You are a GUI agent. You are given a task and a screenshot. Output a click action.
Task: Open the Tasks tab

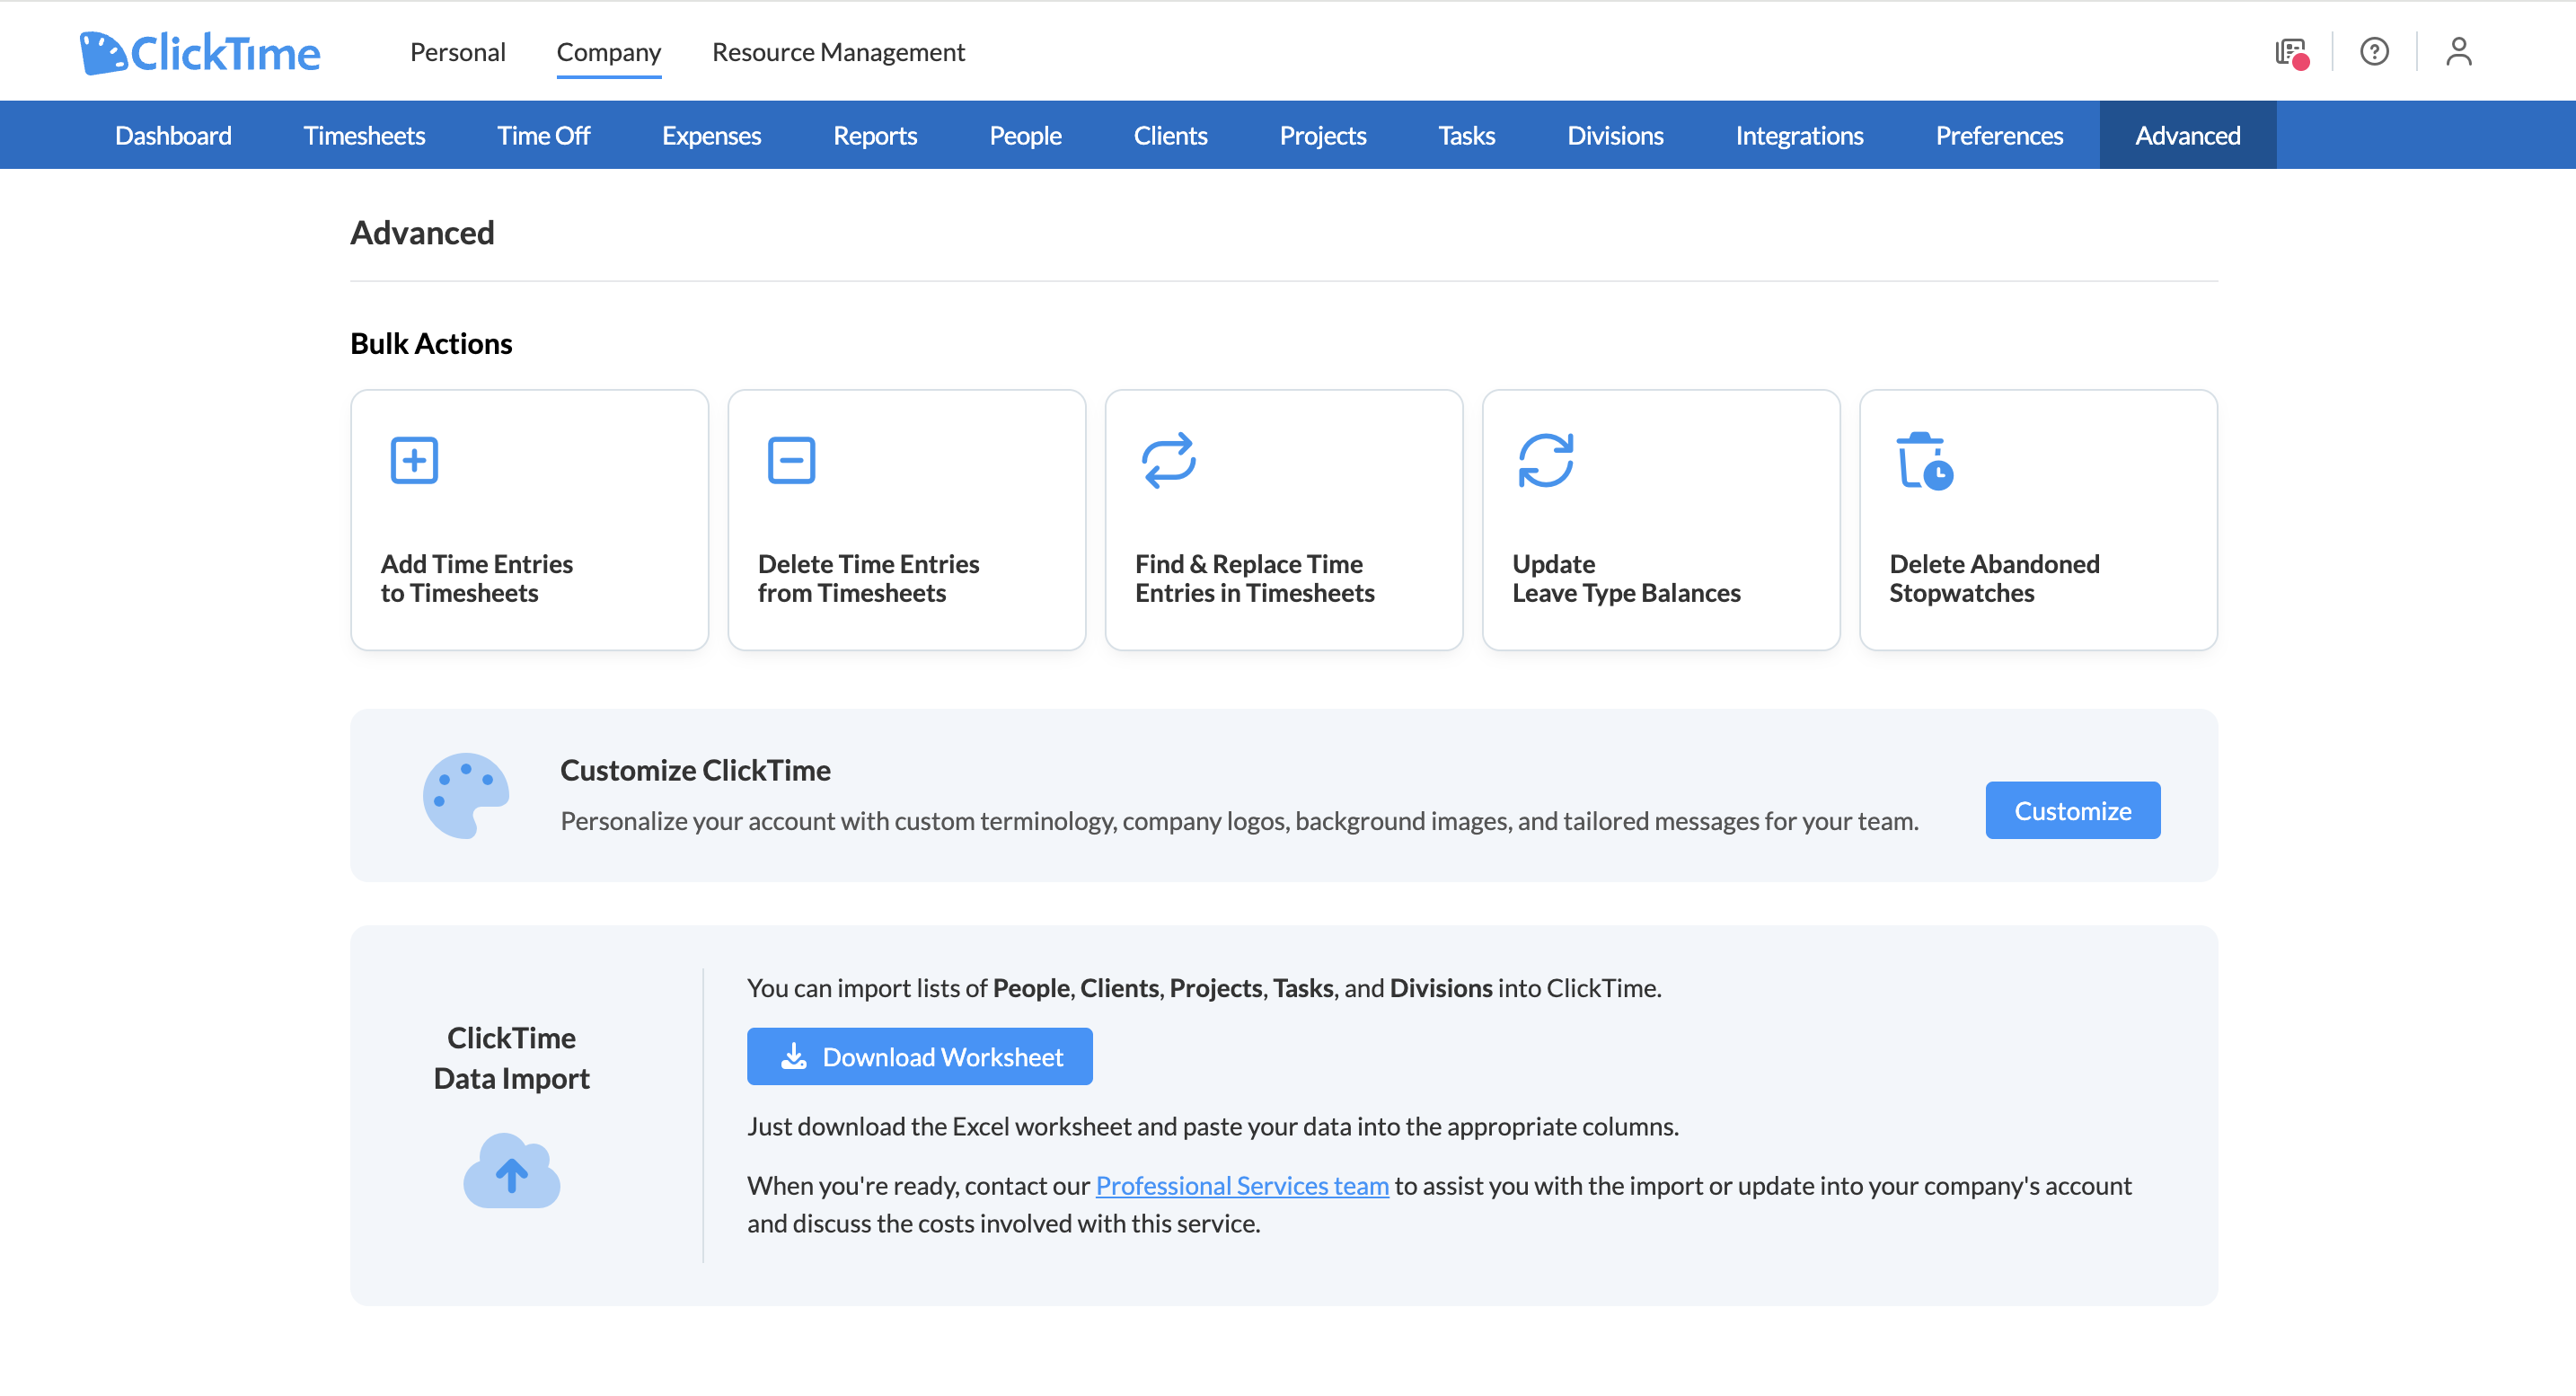[x=1466, y=135]
